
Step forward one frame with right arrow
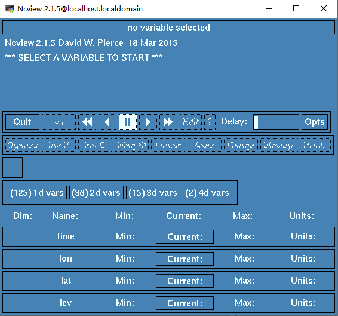pos(148,122)
